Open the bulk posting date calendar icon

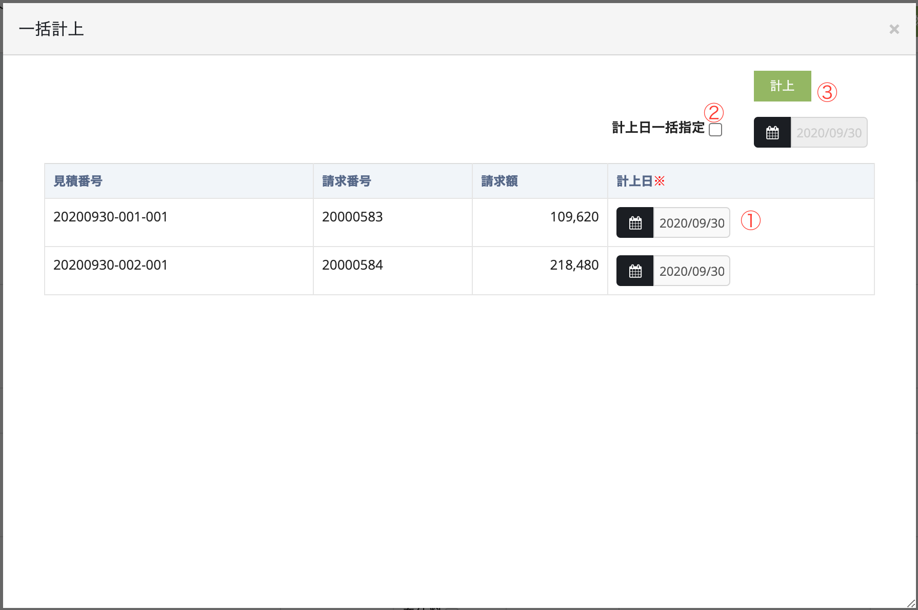(x=772, y=133)
